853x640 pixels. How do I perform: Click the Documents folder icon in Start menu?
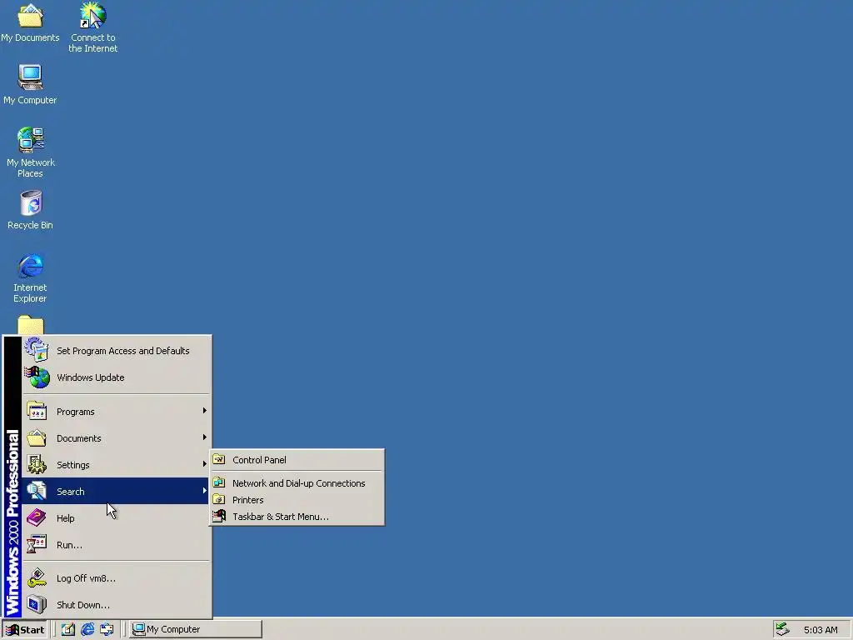point(37,438)
